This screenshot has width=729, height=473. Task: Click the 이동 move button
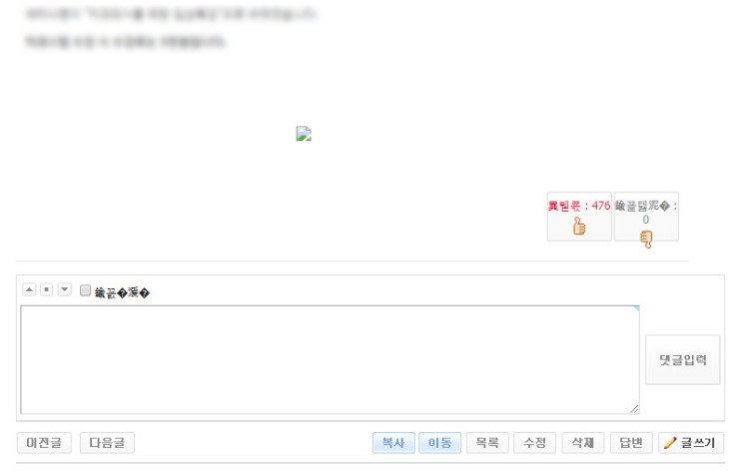click(x=439, y=443)
